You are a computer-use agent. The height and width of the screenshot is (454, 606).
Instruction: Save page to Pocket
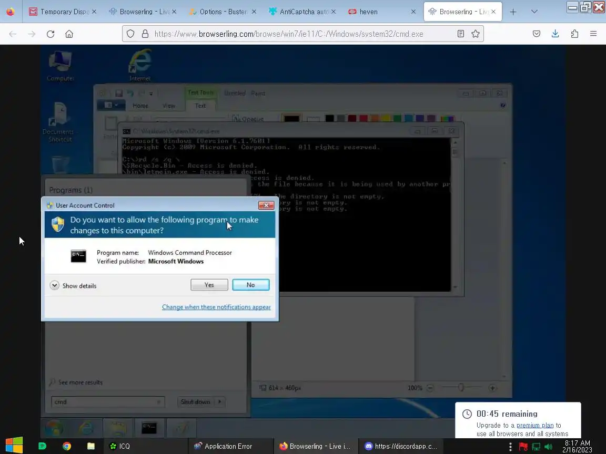pos(537,34)
